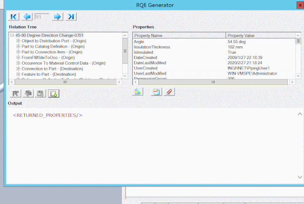Image resolution: width=304 pixels, height=204 pixels.
Task: Click Relation Tree scroll down arrow
Action: pos(125,76)
